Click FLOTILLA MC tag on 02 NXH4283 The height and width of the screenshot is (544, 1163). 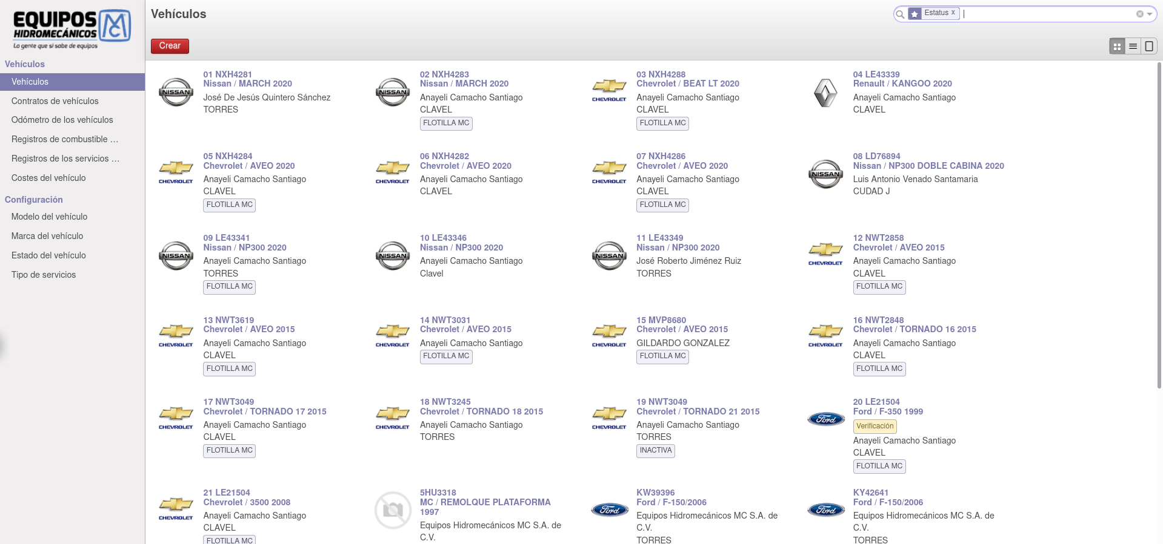446,123
